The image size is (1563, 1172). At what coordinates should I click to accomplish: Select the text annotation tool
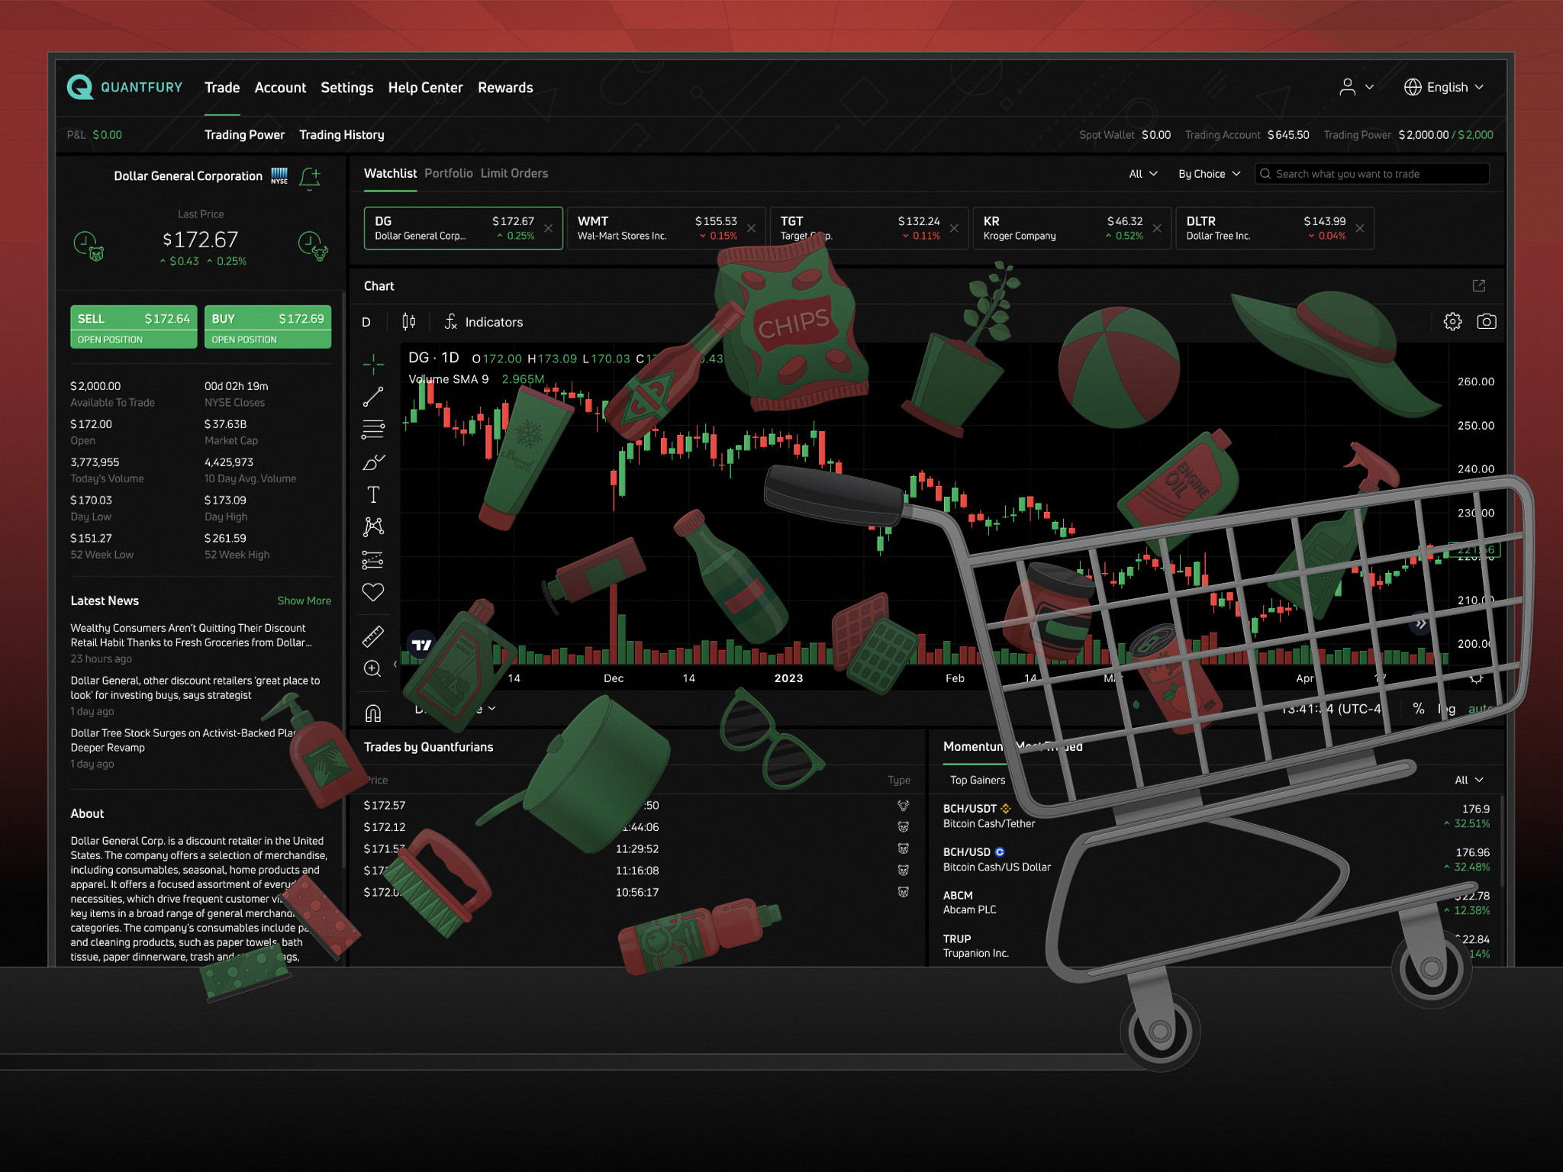372,495
